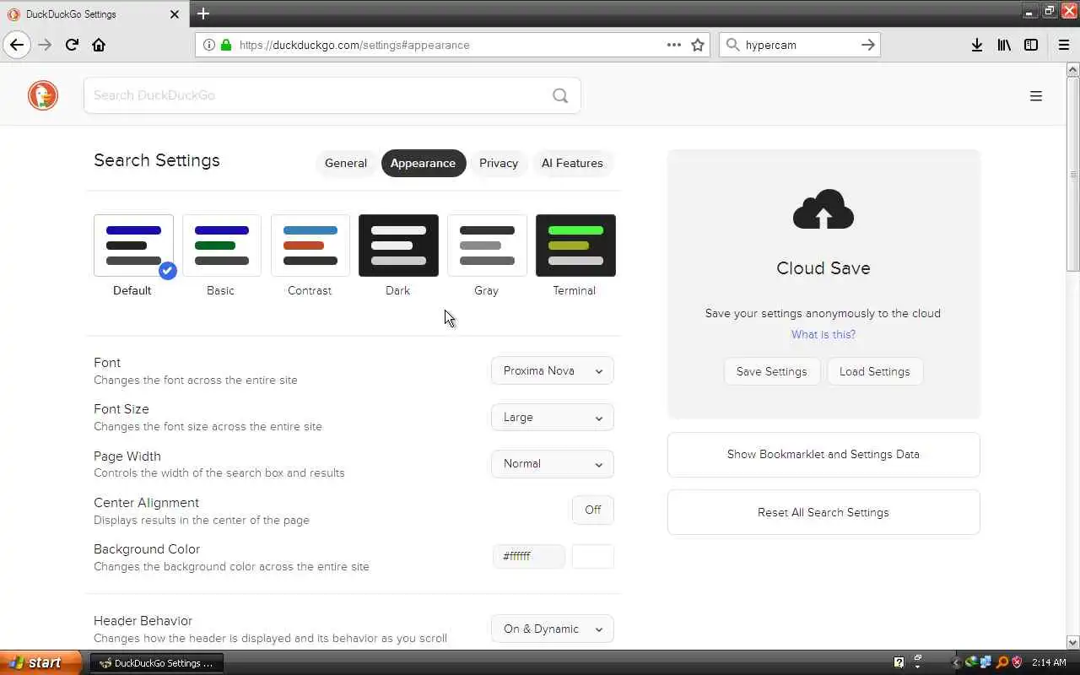
Task: Click the browser Back arrow
Action: (x=16, y=45)
